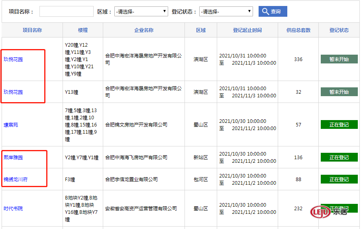Select supply count 136 cell
Viewport: 363px width, 229px height.
pos(298,157)
